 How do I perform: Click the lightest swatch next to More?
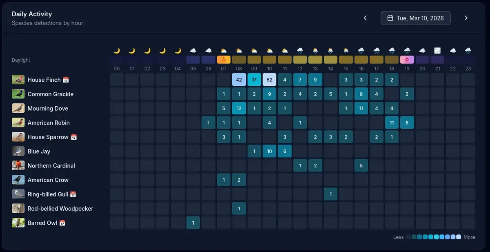coord(459,237)
